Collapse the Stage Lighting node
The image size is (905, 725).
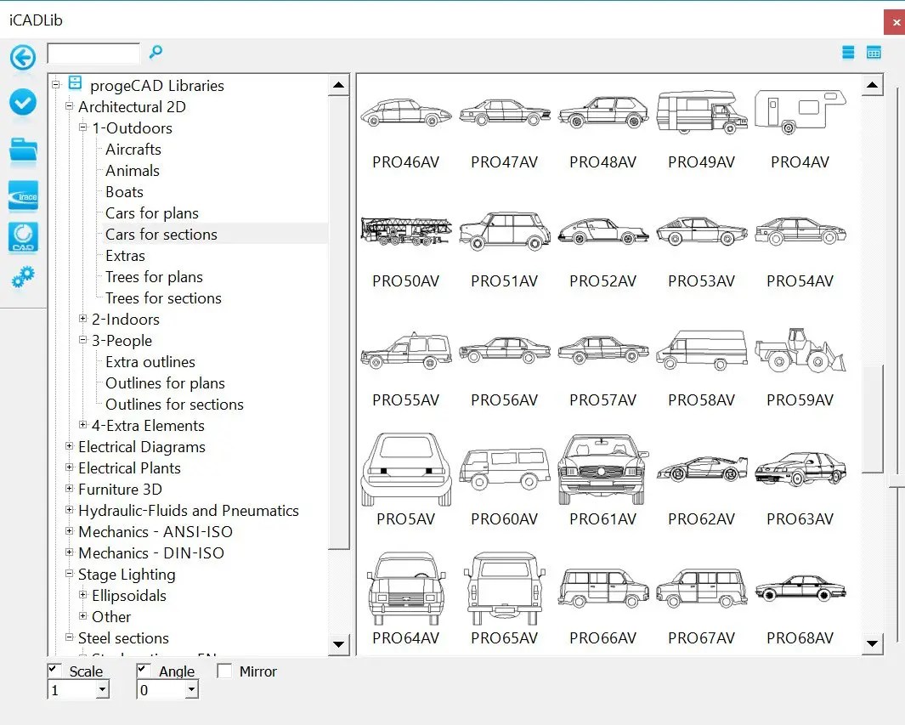point(70,573)
